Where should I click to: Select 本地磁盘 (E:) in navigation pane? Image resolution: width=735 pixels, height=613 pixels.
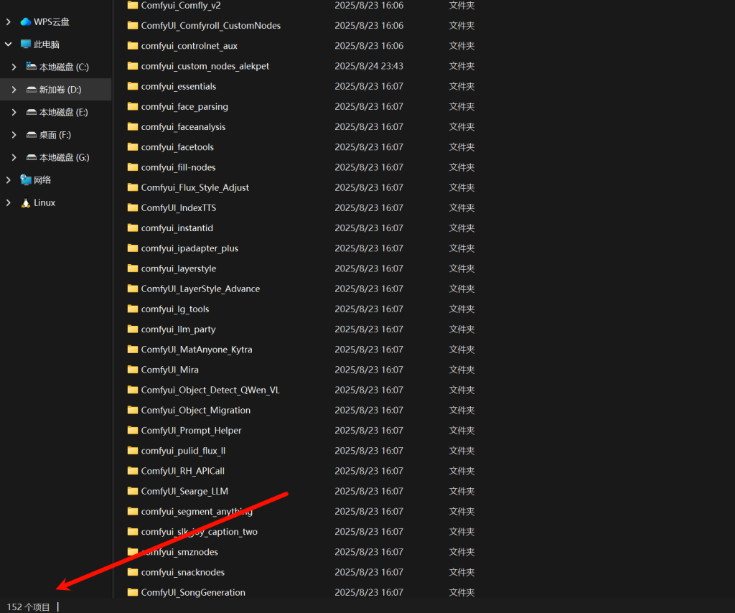click(x=63, y=112)
